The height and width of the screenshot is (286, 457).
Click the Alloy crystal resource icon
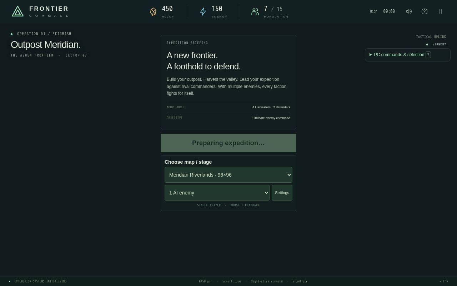pyautogui.click(x=153, y=12)
